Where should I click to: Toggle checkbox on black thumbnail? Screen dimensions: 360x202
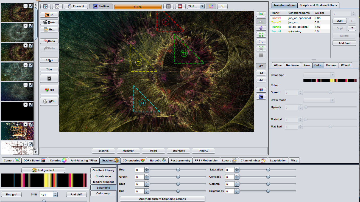pos(31,104)
